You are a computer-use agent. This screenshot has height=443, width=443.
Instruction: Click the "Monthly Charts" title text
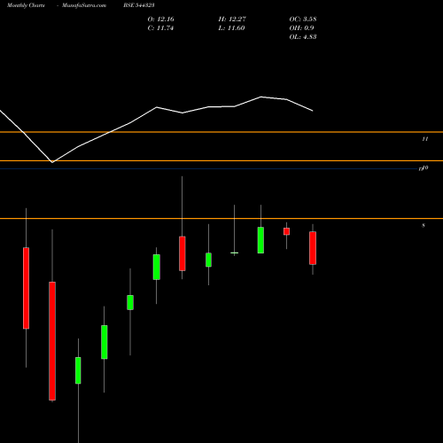[x=26, y=5]
